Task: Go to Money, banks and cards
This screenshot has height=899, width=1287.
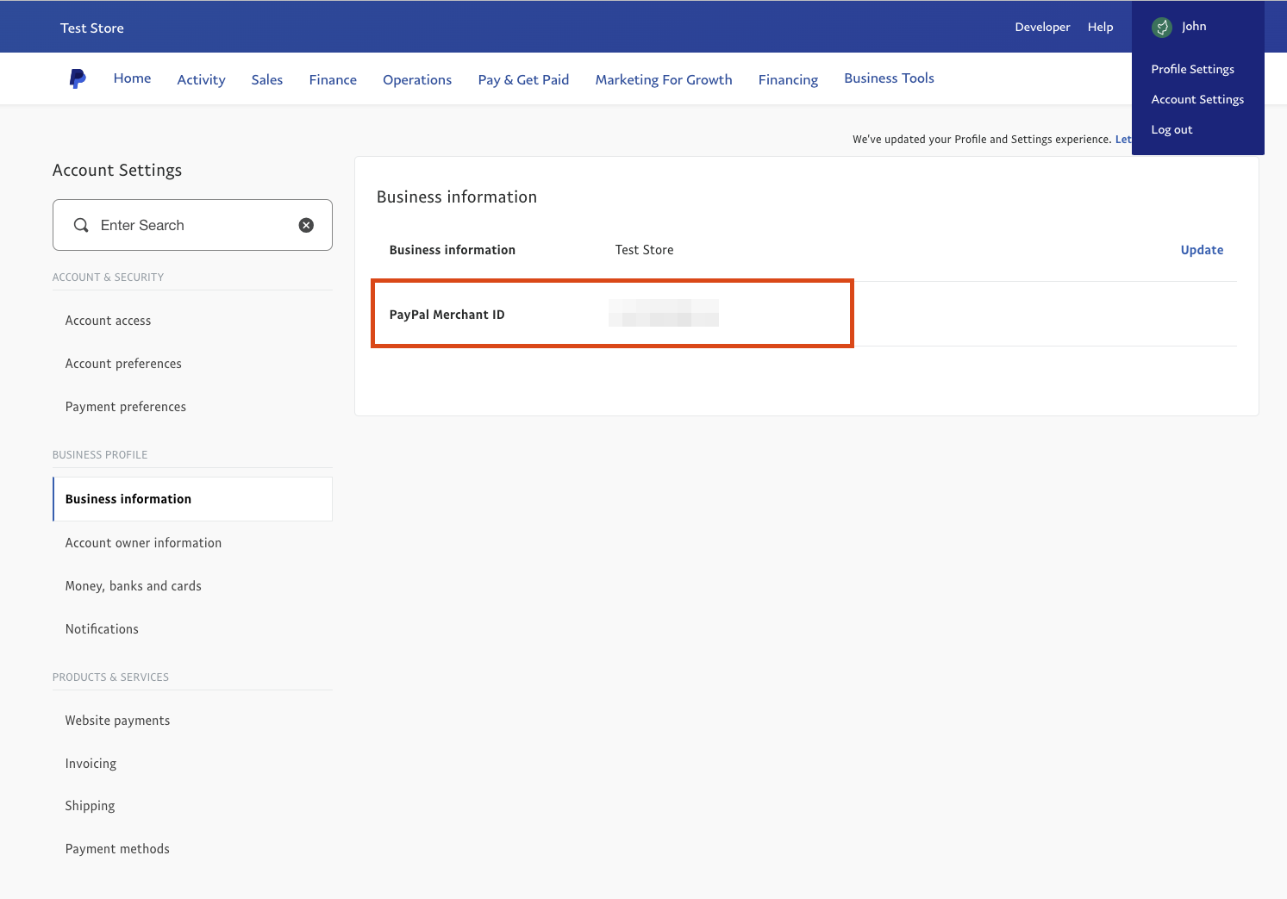Action: (x=133, y=585)
